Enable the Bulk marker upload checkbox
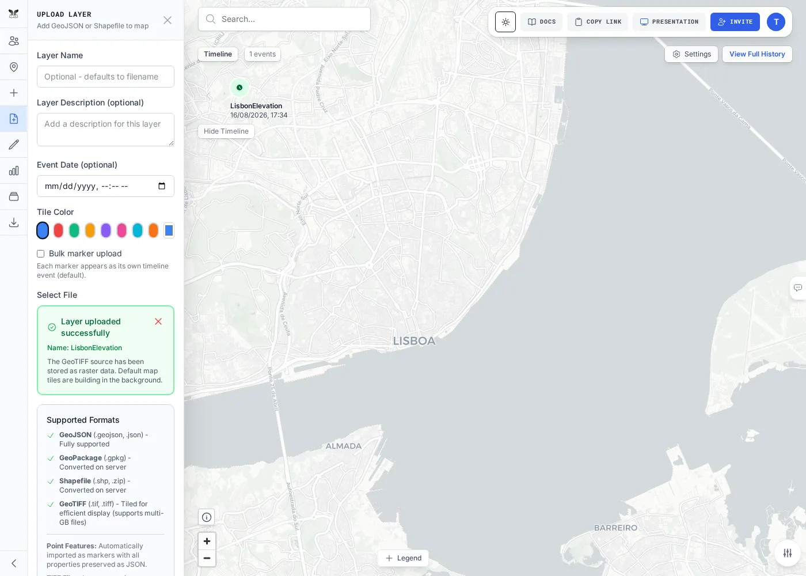The width and height of the screenshot is (806, 576). 41,253
